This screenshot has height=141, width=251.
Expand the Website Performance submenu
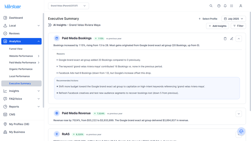(39, 56)
